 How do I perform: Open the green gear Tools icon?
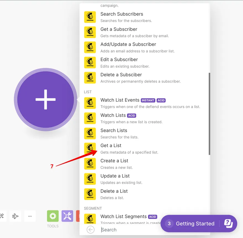pos(53,216)
